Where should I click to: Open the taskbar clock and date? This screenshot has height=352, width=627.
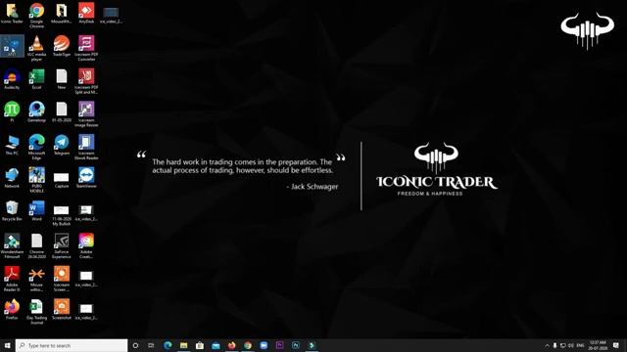598,345
